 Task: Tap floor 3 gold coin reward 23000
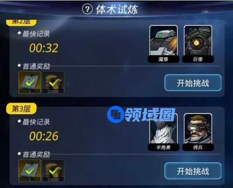[x=53, y=171]
